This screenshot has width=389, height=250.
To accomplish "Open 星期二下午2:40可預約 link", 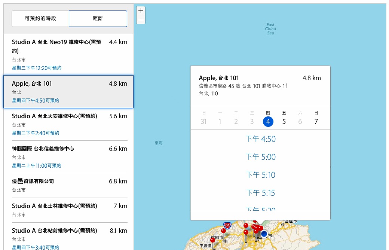I will click(36, 133).
